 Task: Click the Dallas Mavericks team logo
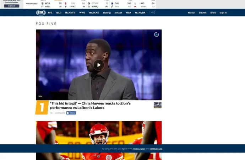click(112, 3)
